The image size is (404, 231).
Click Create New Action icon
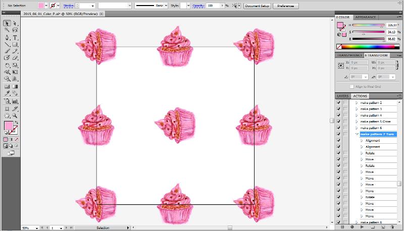point(383,227)
